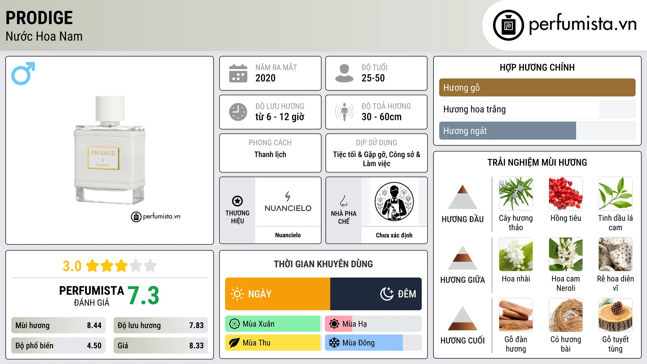
Task: Select the person icon beside Độ tuổi
Action: 344,73
